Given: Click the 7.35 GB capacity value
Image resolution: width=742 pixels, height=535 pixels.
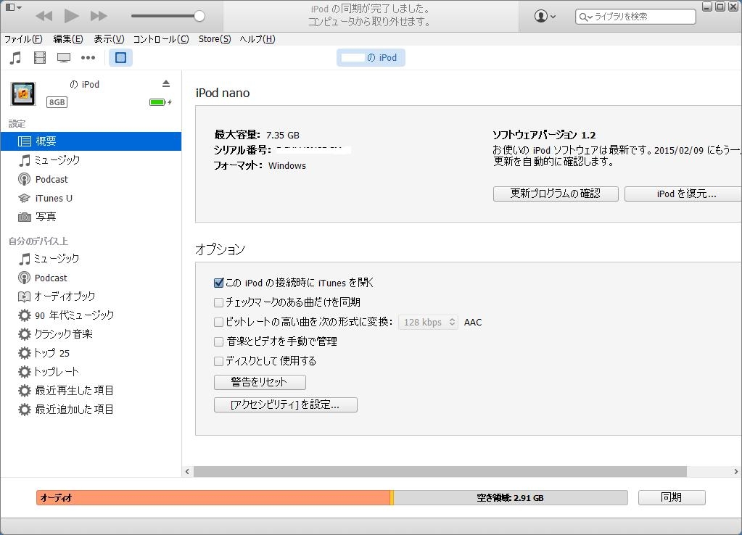Looking at the screenshot, I should (x=282, y=136).
